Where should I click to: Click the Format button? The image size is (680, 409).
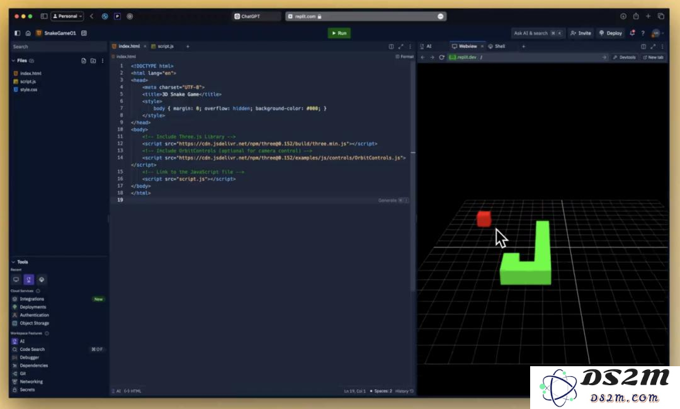point(405,57)
